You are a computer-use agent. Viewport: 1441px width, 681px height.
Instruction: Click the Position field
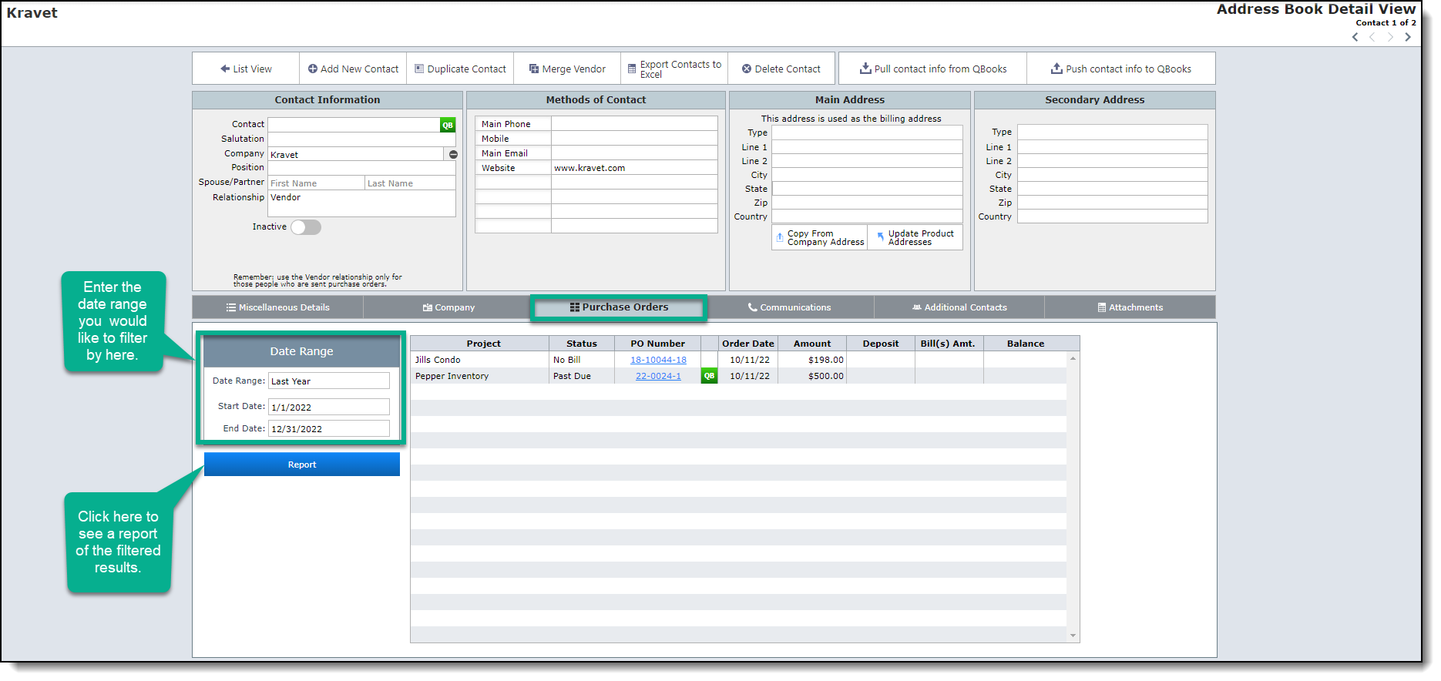click(x=361, y=168)
